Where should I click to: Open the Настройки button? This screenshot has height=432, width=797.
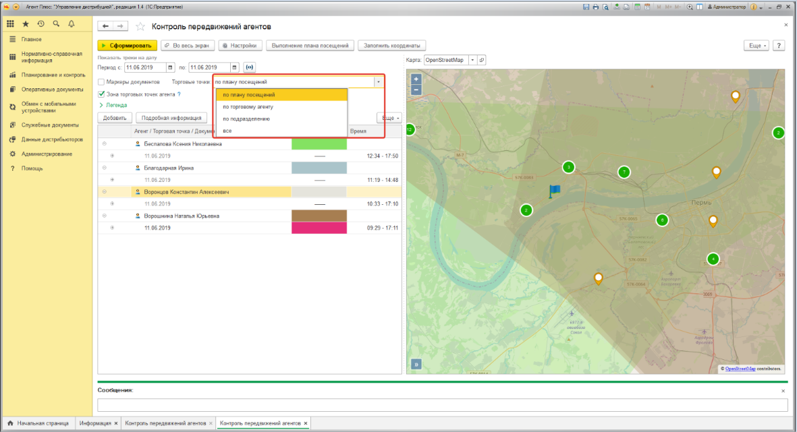pyautogui.click(x=240, y=46)
